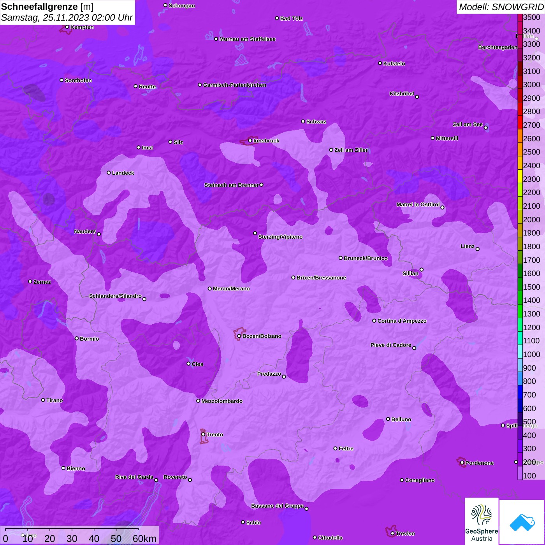Click the Innsbruck city marker
This screenshot has height=545, width=545.
[250, 141]
